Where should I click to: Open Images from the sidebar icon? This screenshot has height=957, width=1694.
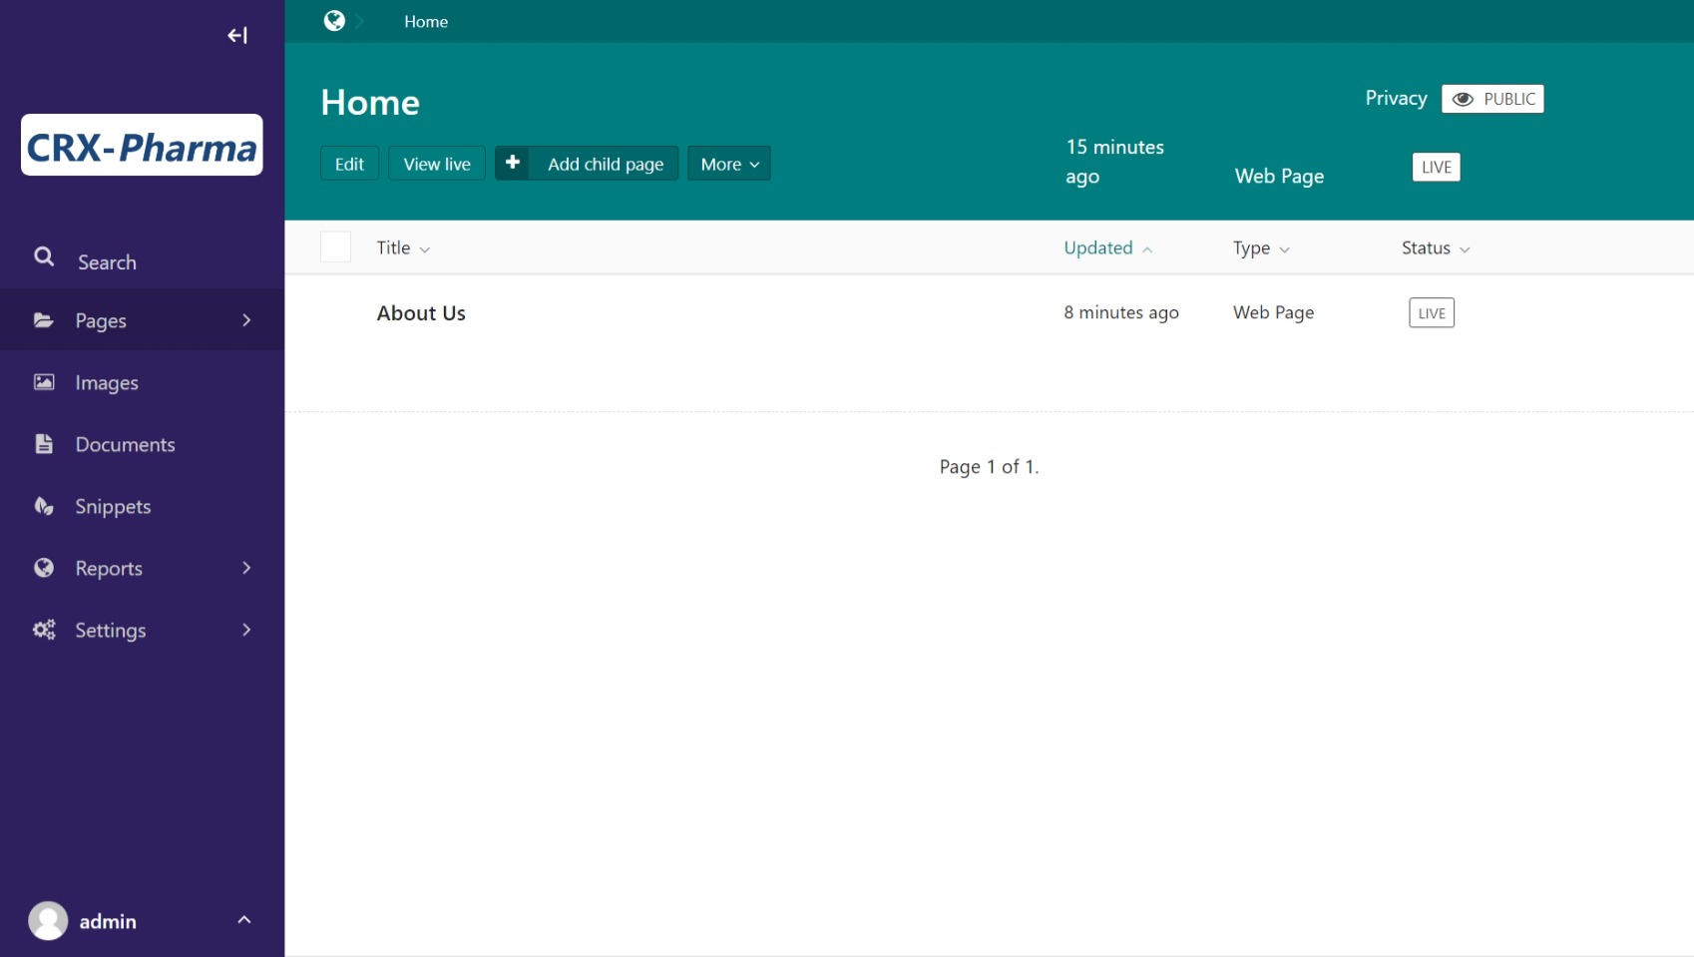point(44,382)
